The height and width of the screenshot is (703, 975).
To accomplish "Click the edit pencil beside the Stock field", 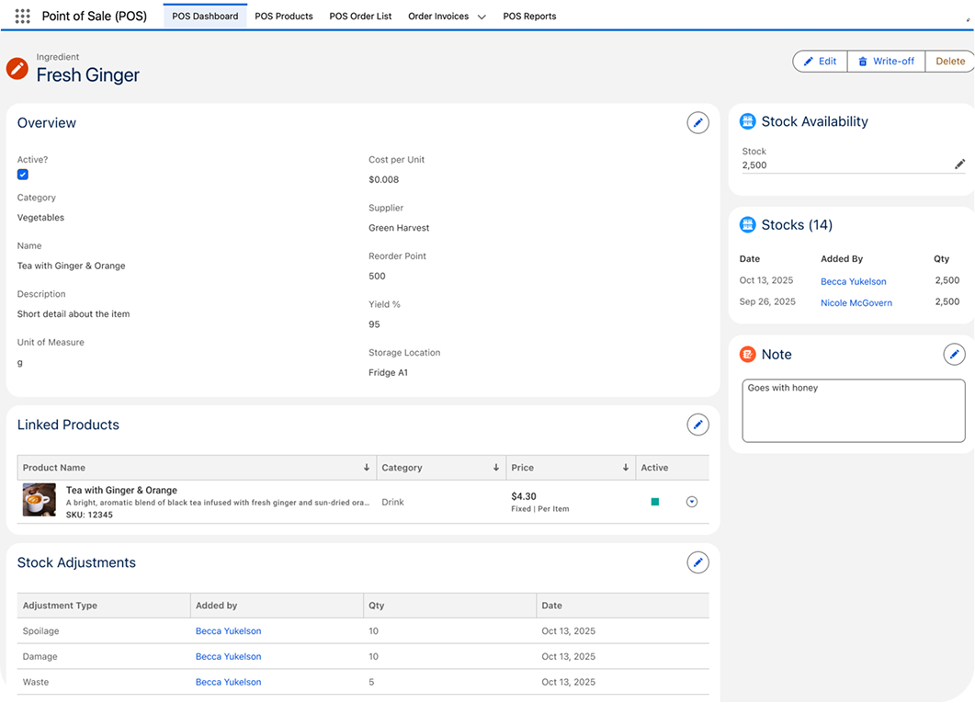I will [x=959, y=164].
